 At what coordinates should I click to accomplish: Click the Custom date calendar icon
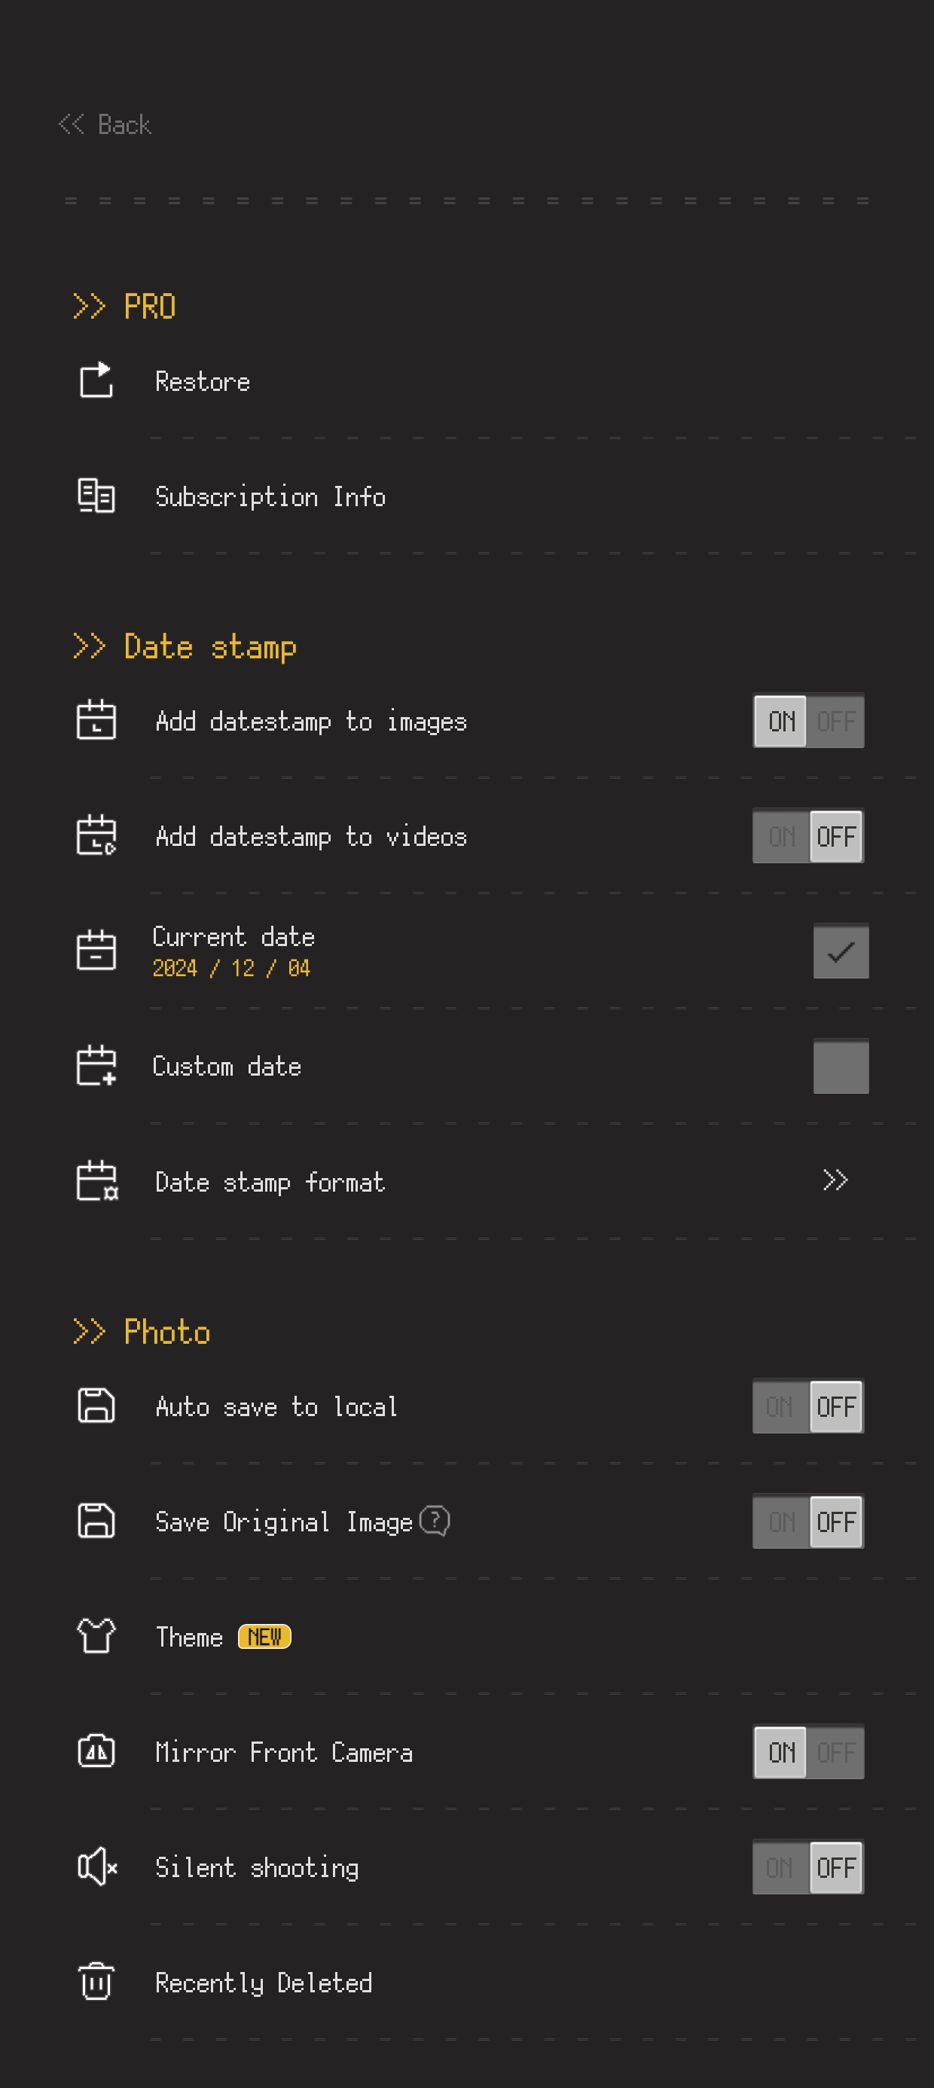coord(96,1066)
